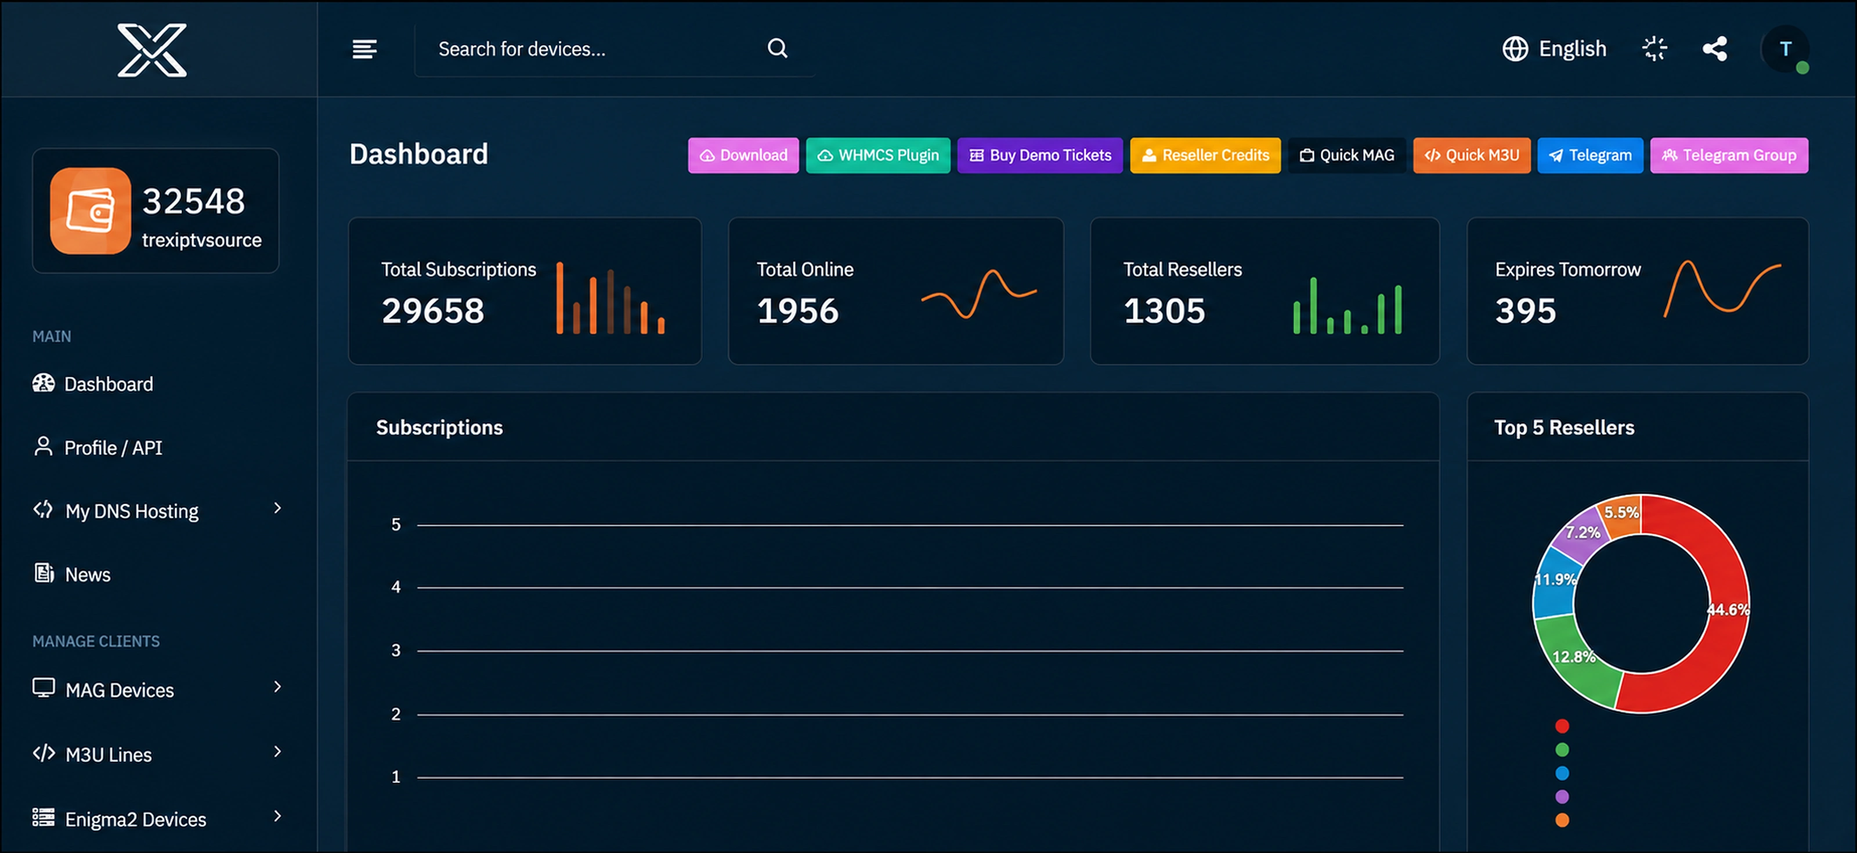
Task: Expand the Enigma2 Devices submenu chevron
Action: 277,816
